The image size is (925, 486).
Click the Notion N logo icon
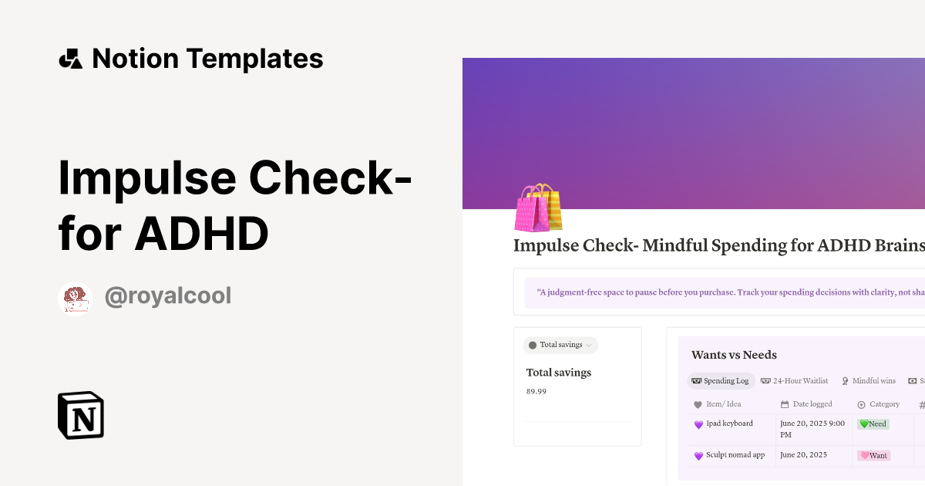[x=79, y=415]
